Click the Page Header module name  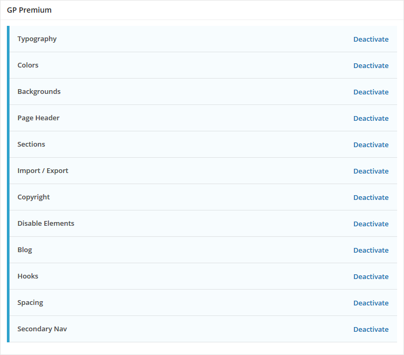pyautogui.click(x=39, y=118)
